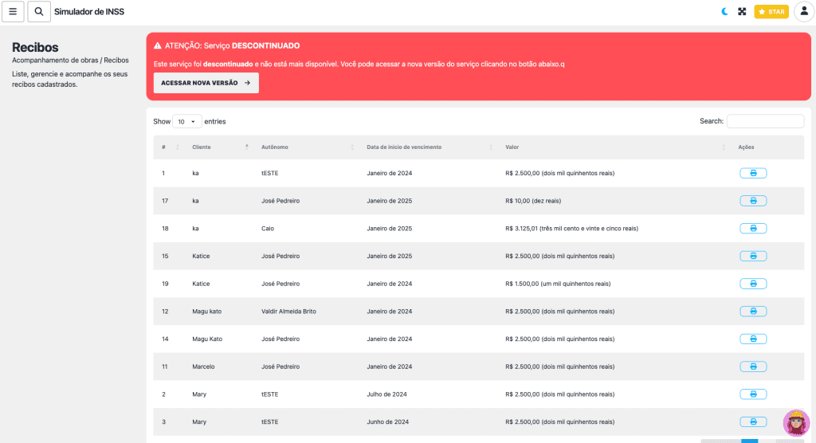Open the user profile avatar menu
This screenshot has width=816, height=443.
pos(803,12)
